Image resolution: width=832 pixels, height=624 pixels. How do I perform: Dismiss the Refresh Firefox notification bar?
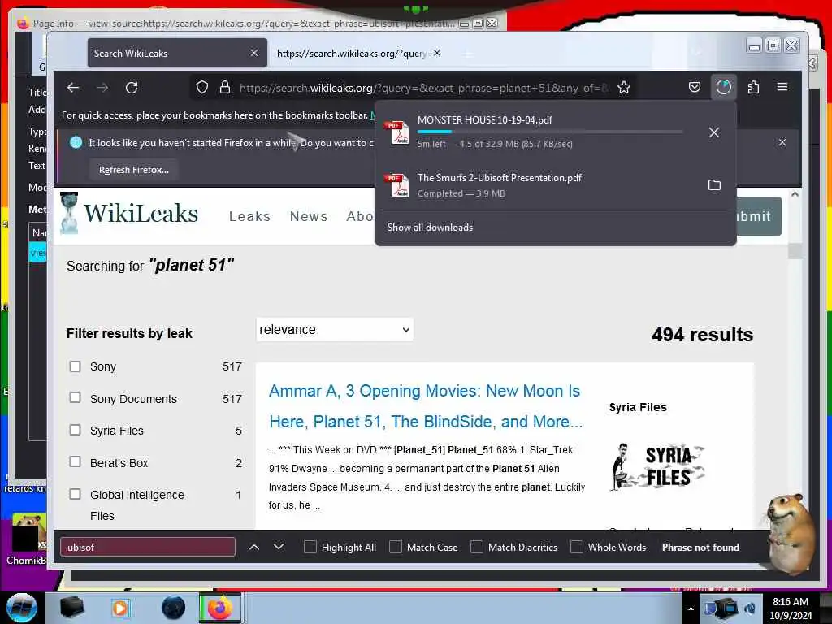click(x=782, y=142)
